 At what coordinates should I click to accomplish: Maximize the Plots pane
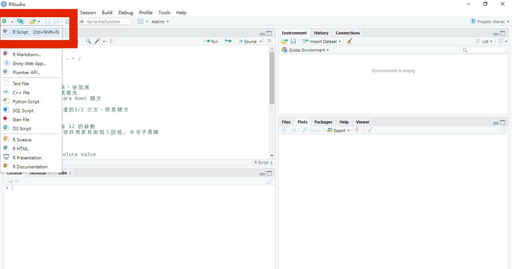(503, 122)
